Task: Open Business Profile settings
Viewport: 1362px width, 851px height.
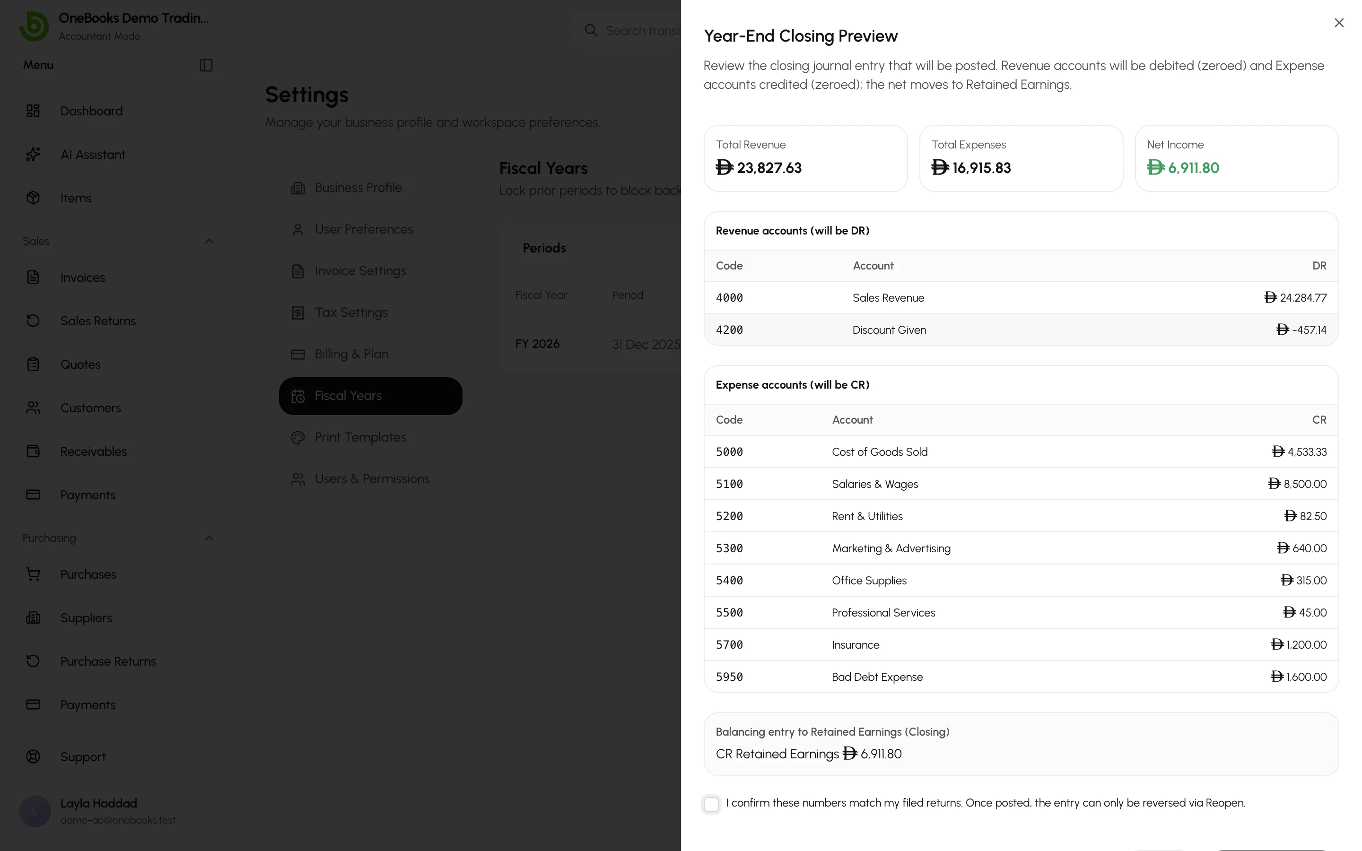Action: 370,188
